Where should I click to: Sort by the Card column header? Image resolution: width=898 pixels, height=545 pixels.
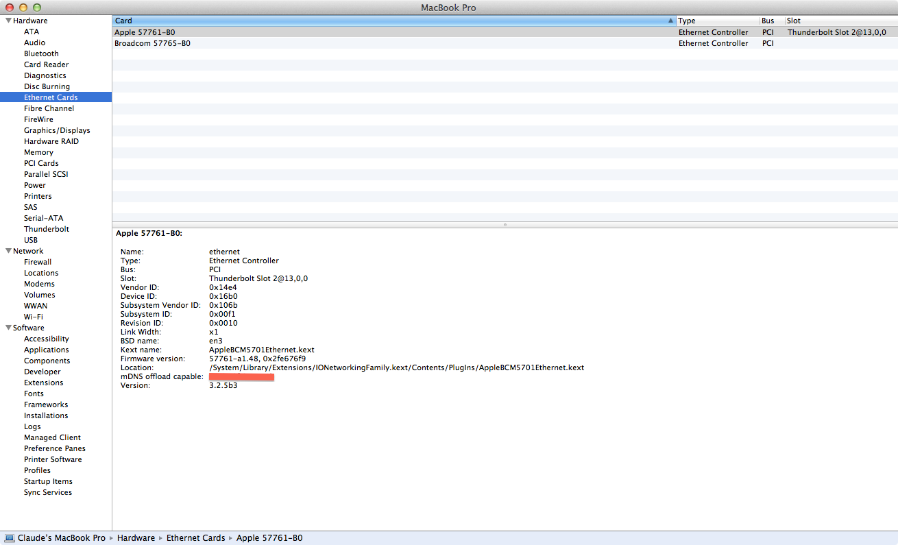point(394,21)
